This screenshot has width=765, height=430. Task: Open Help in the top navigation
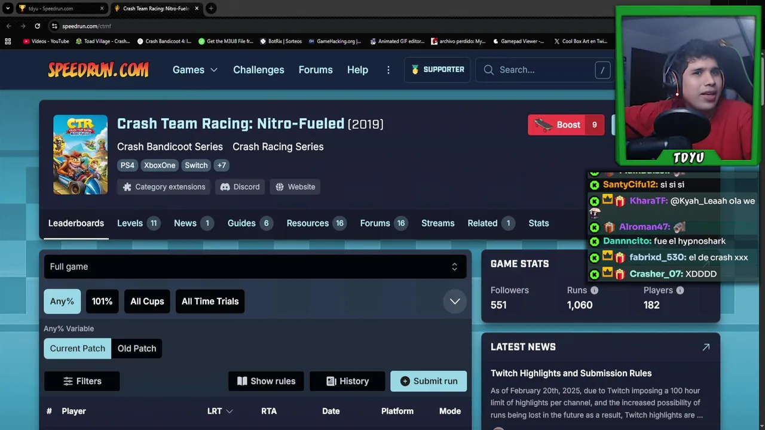(x=357, y=70)
